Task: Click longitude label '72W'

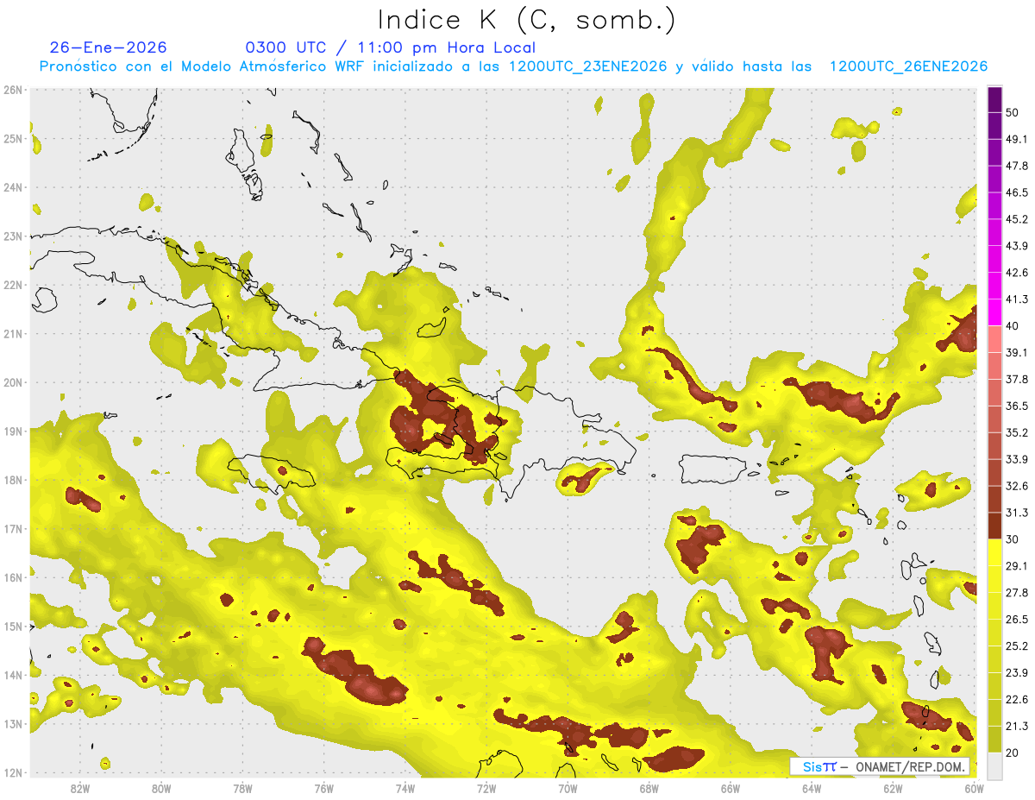Action: [486, 788]
